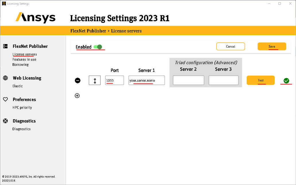
Task: Click the Web Licensing globe icon
Action: point(6,78)
